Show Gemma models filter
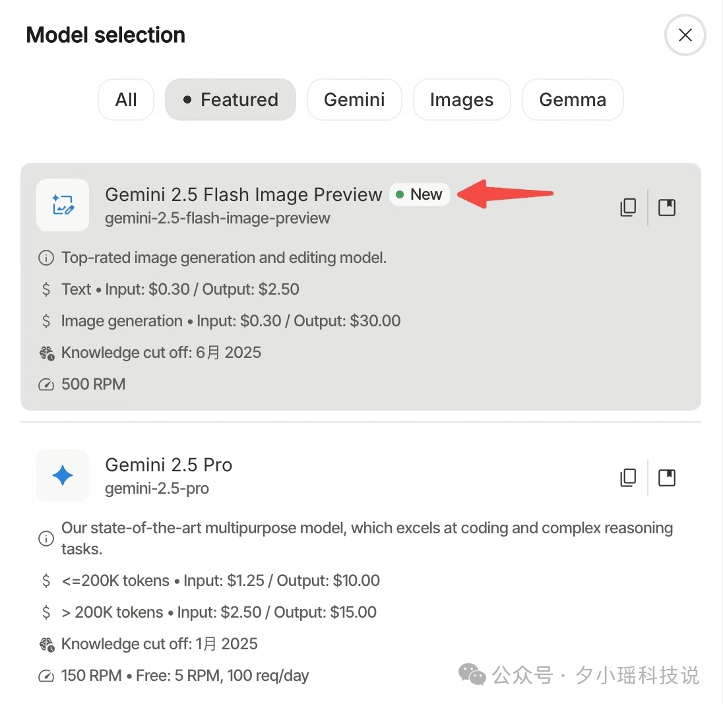 pyautogui.click(x=573, y=100)
